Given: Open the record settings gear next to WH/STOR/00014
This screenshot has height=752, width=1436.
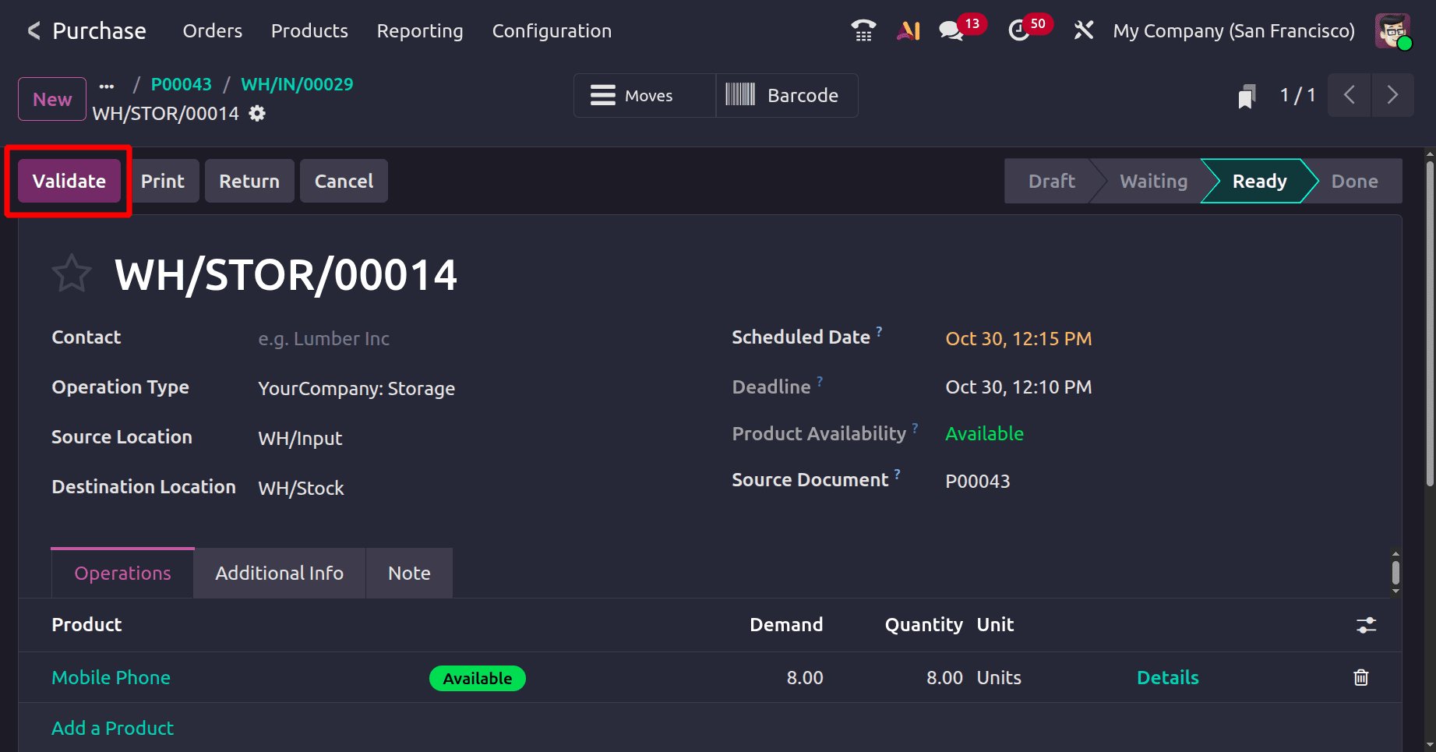Looking at the screenshot, I should [256, 114].
